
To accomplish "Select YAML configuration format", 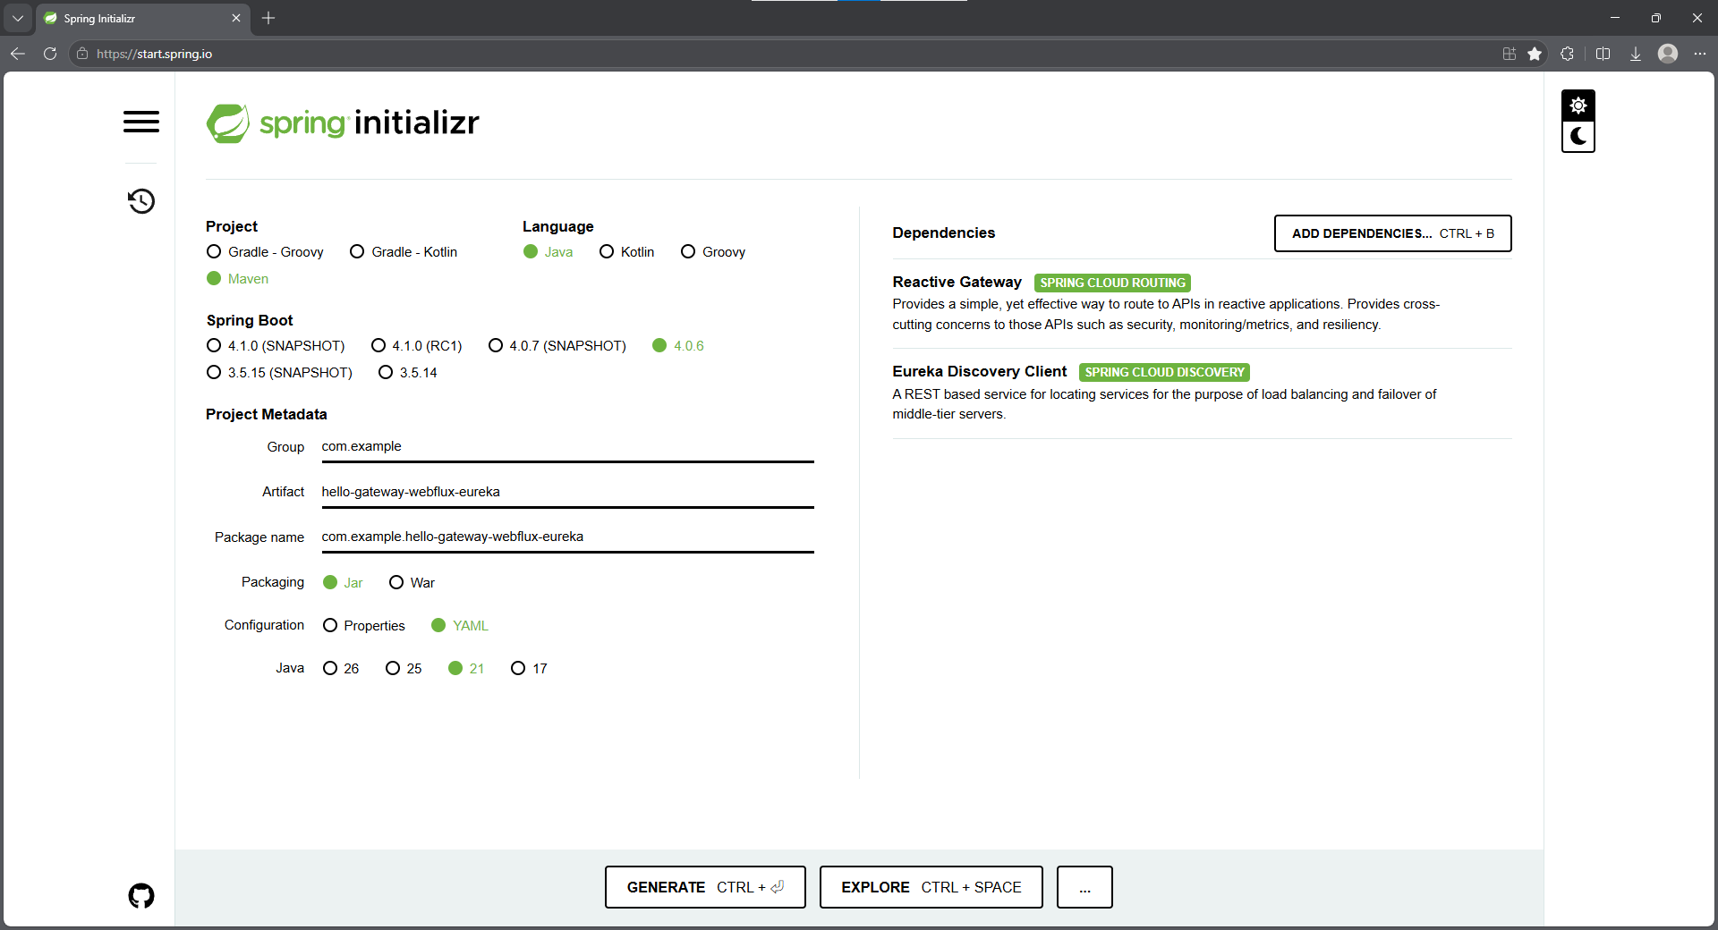I will point(460,626).
